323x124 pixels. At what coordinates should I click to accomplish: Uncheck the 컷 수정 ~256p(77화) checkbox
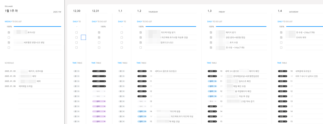[x=281, y=33]
